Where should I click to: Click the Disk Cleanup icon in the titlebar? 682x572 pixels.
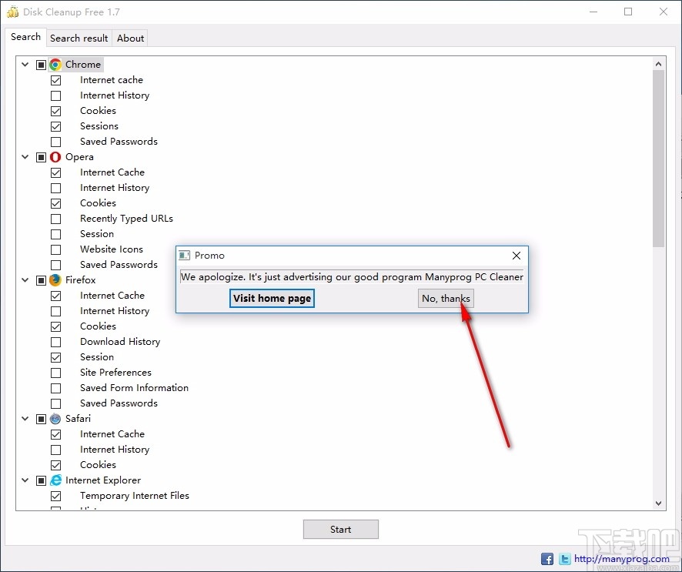12,12
